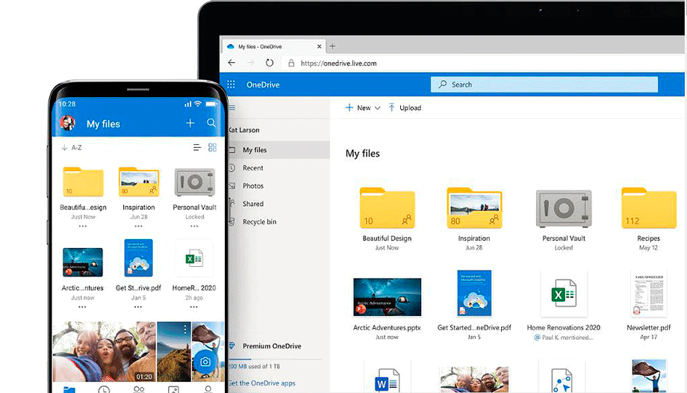Click the Premium OneDrive link
The width and height of the screenshot is (687, 393).
coord(272,346)
